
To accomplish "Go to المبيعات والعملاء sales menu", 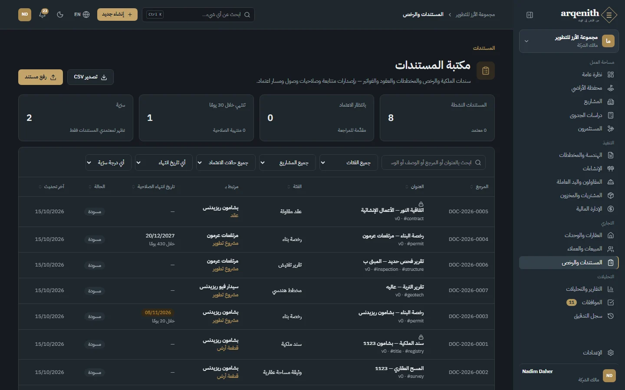I will 569,249.
